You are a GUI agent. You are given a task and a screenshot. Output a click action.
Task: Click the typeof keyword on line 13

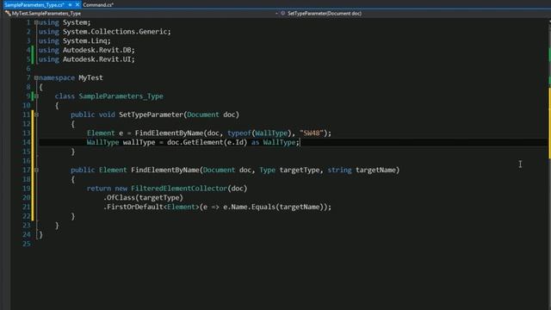239,133
